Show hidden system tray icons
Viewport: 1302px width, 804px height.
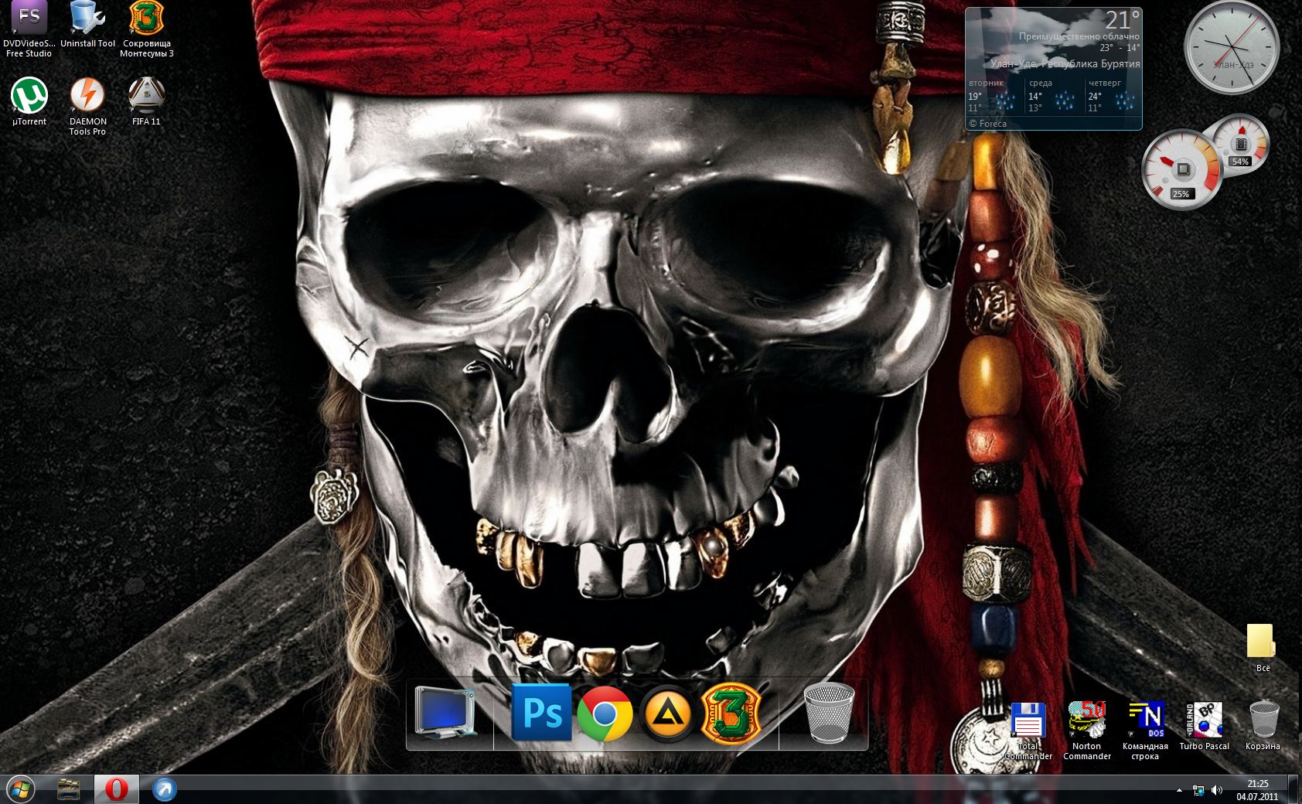pos(1179,790)
